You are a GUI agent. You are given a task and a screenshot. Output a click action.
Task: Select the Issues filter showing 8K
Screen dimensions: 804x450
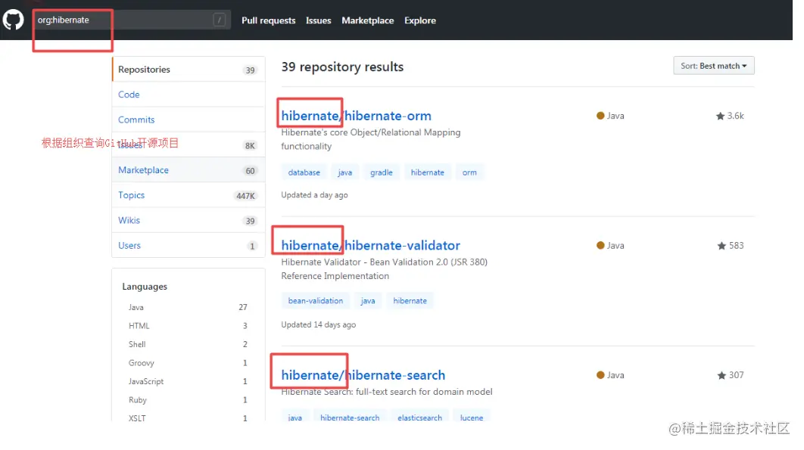[x=189, y=144]
